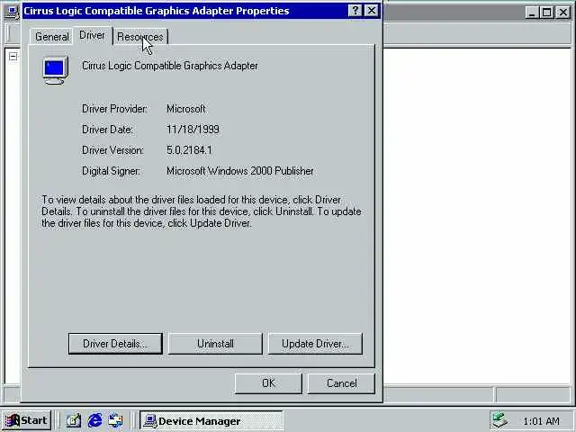Show Desktop from quick launch
Viewport: 576px width, 432px height.
[x=73, y=420]
